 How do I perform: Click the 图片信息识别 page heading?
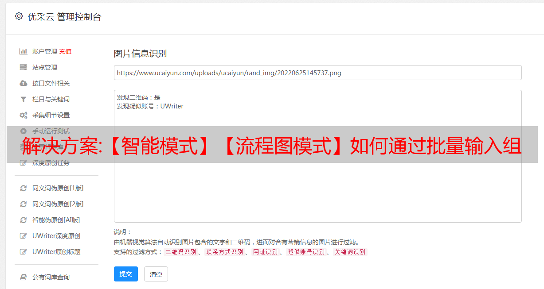pos(140,54)
